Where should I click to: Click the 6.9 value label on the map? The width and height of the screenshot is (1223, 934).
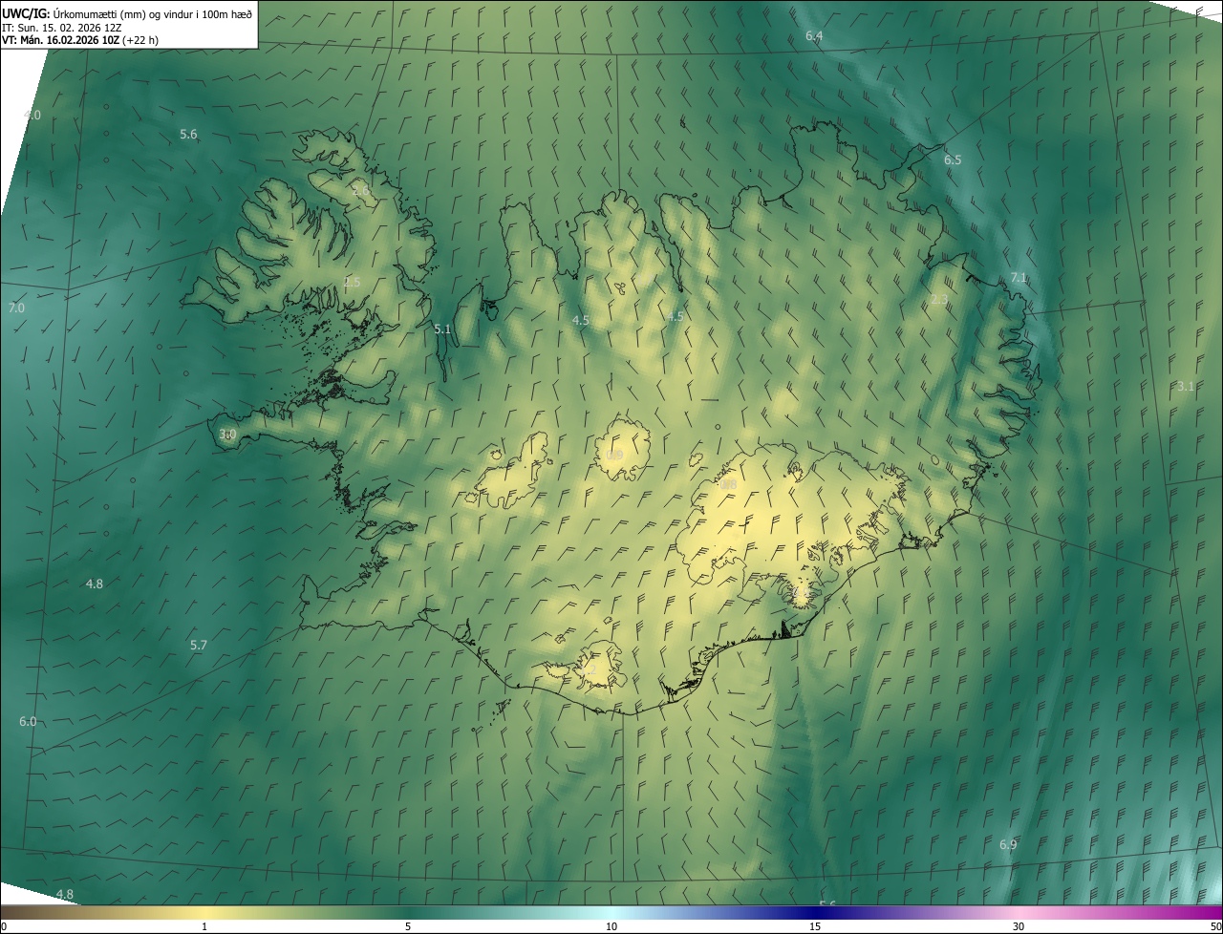(x=1008, y=845)
